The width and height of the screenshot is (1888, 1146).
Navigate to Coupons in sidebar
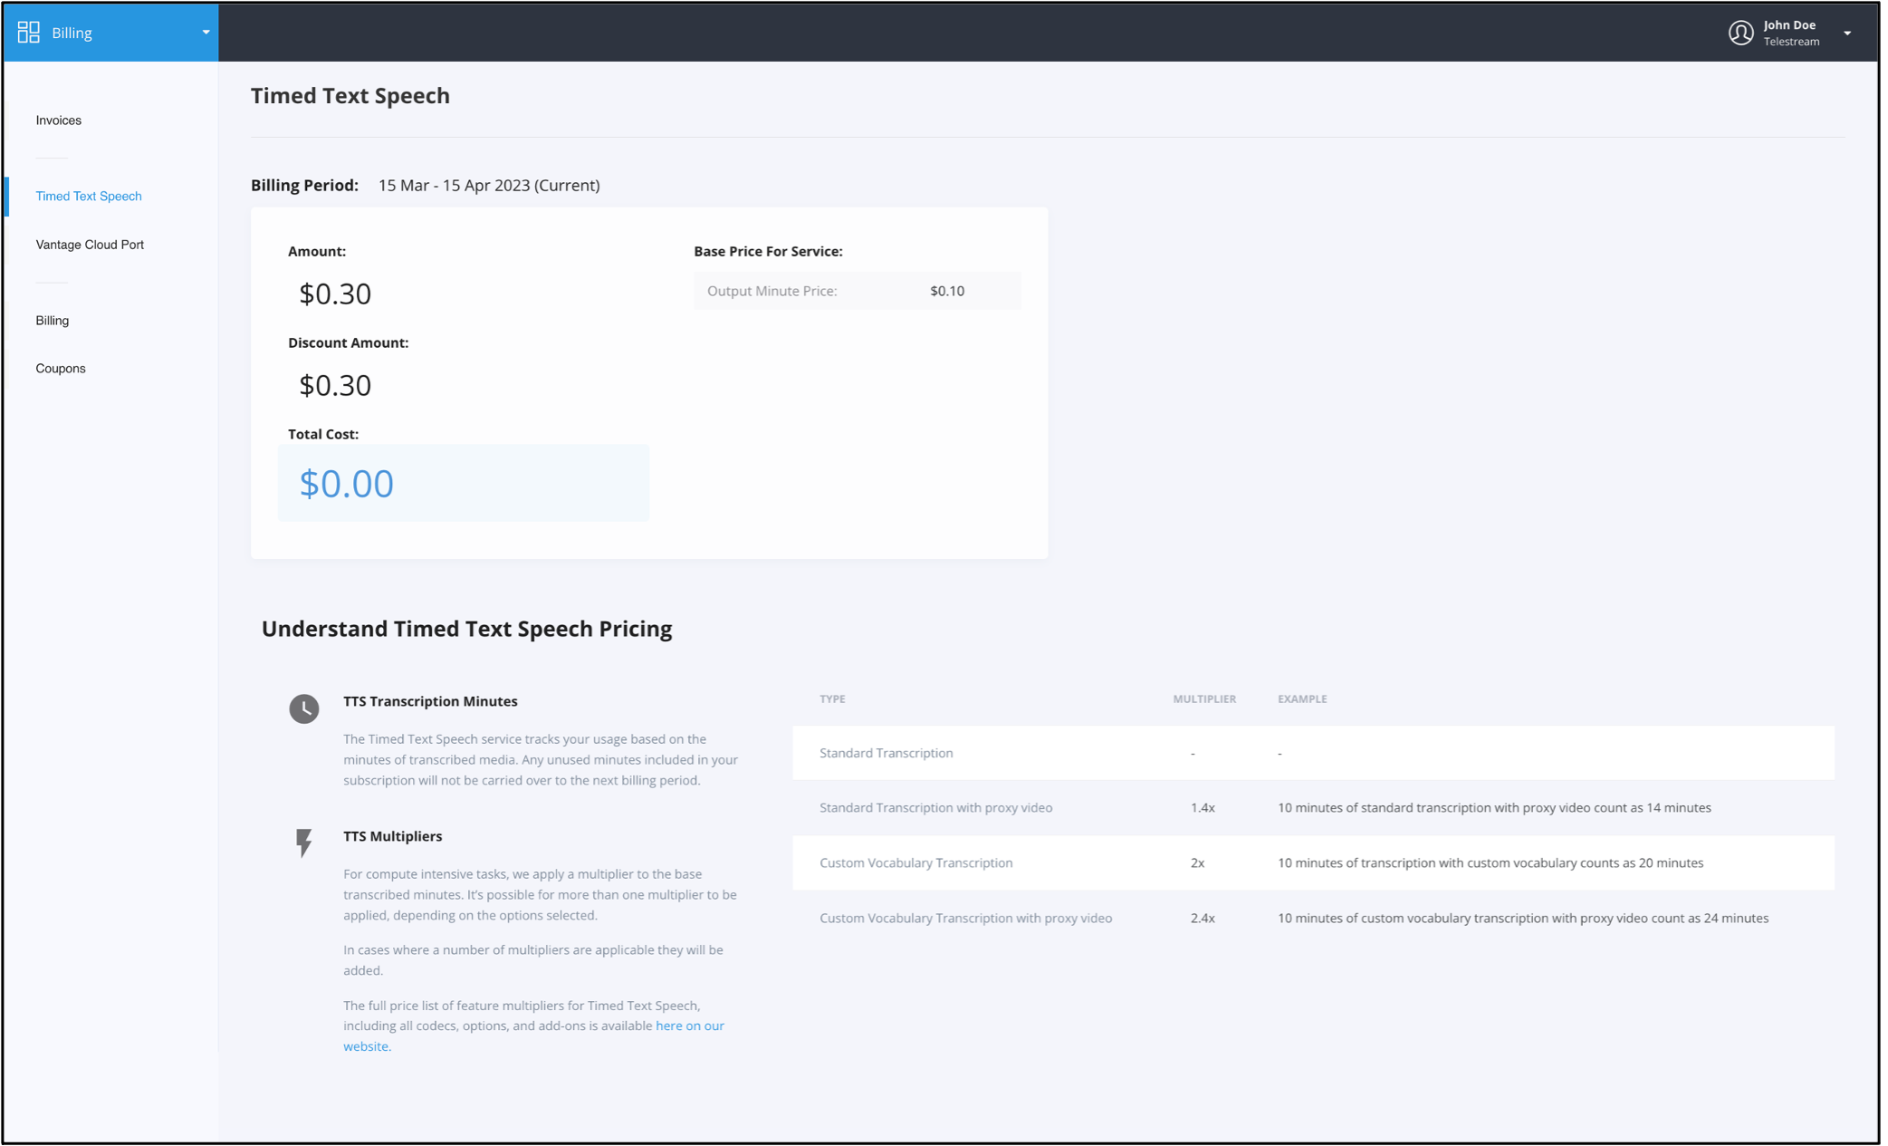[x=61, y=369]
